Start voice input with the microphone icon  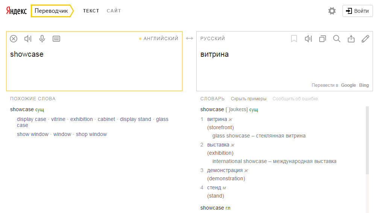click(42, 39)
